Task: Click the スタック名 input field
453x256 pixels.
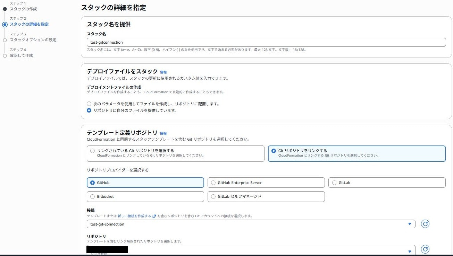Action: click(266, 42)
